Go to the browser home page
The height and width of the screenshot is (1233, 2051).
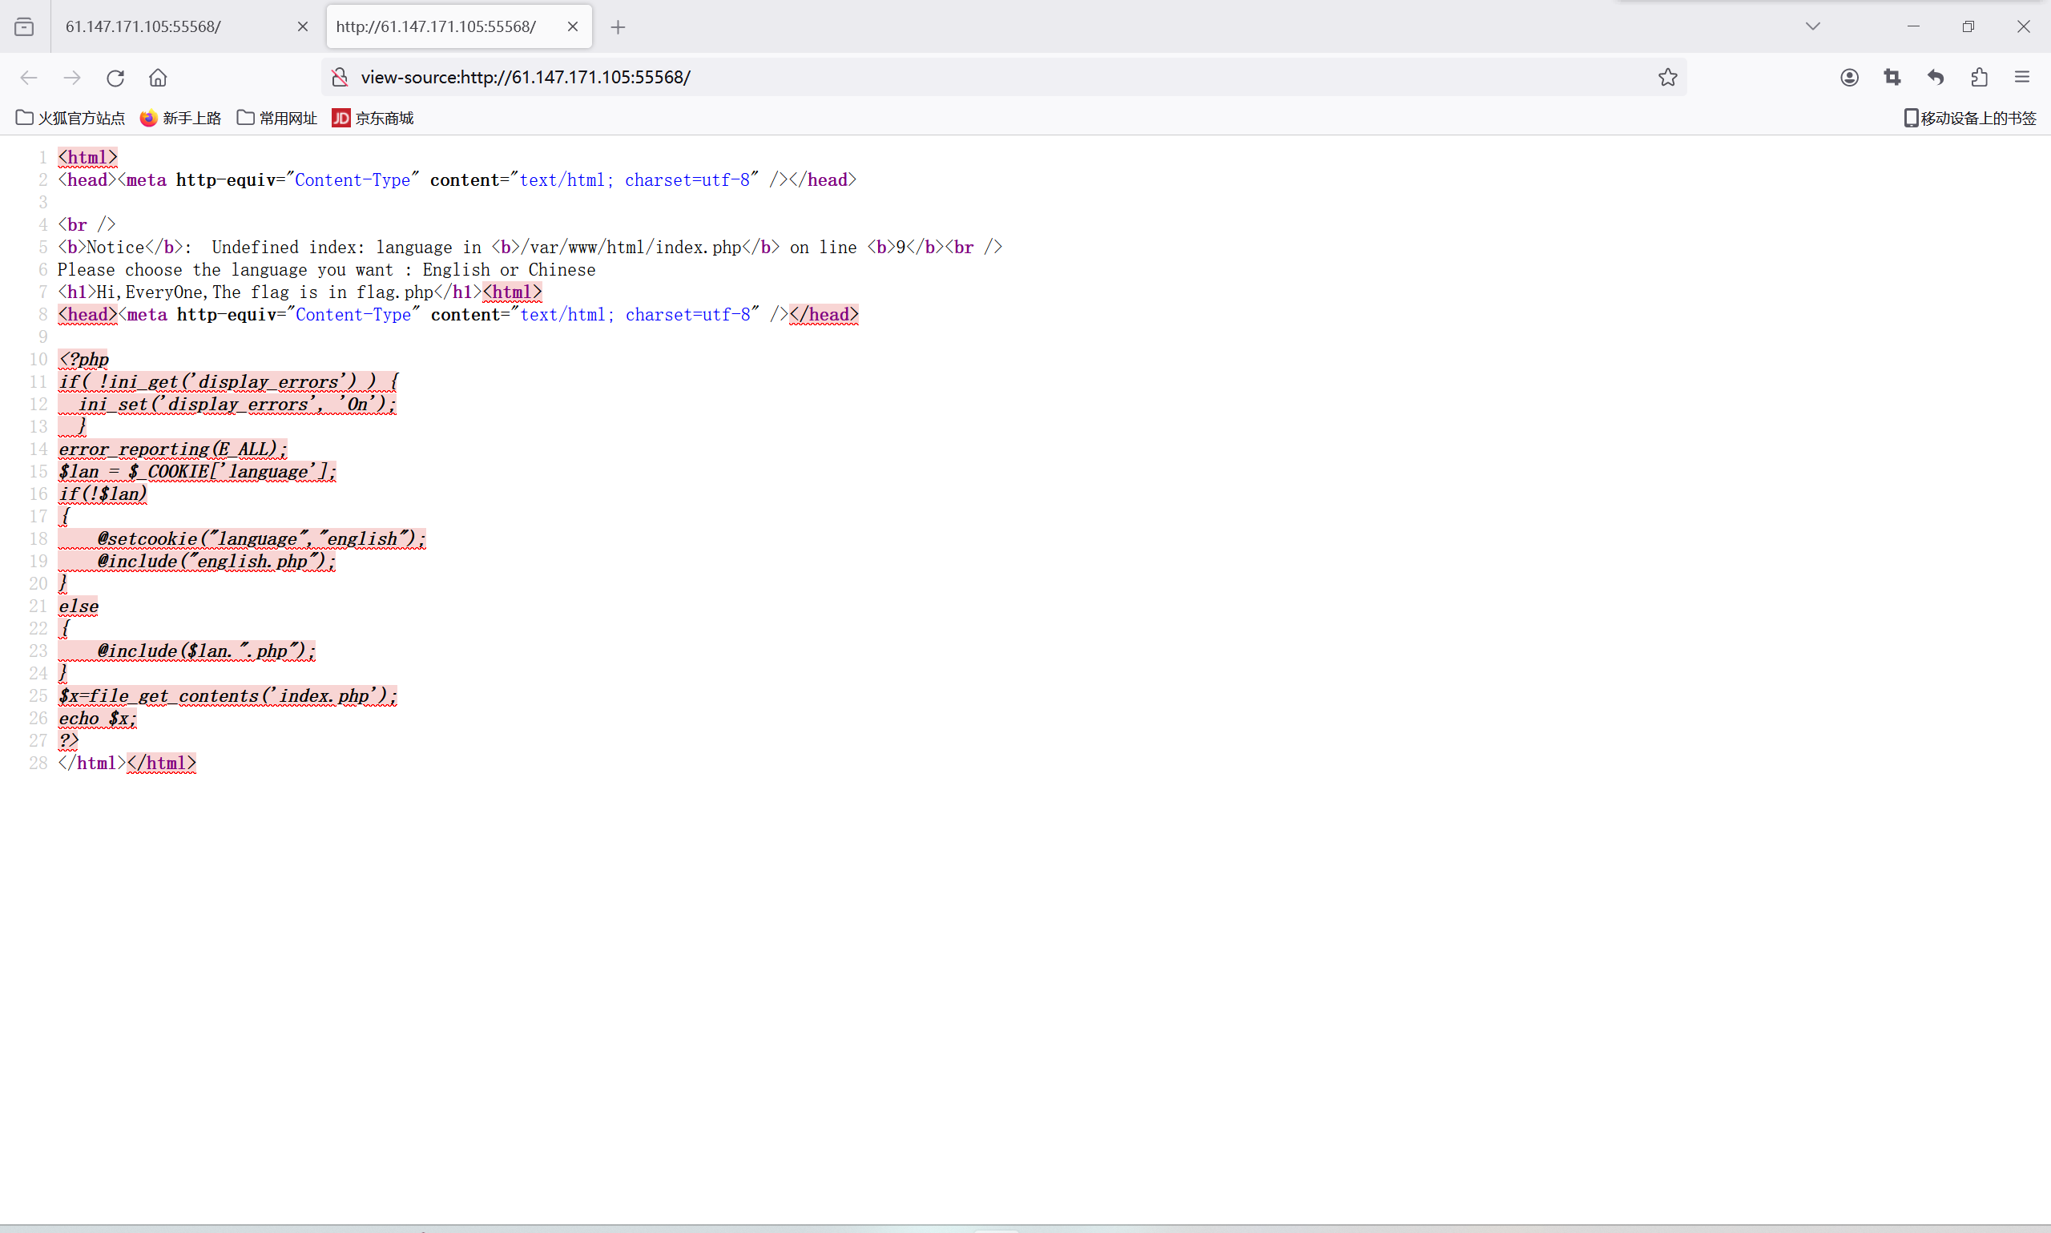point(158,77)
